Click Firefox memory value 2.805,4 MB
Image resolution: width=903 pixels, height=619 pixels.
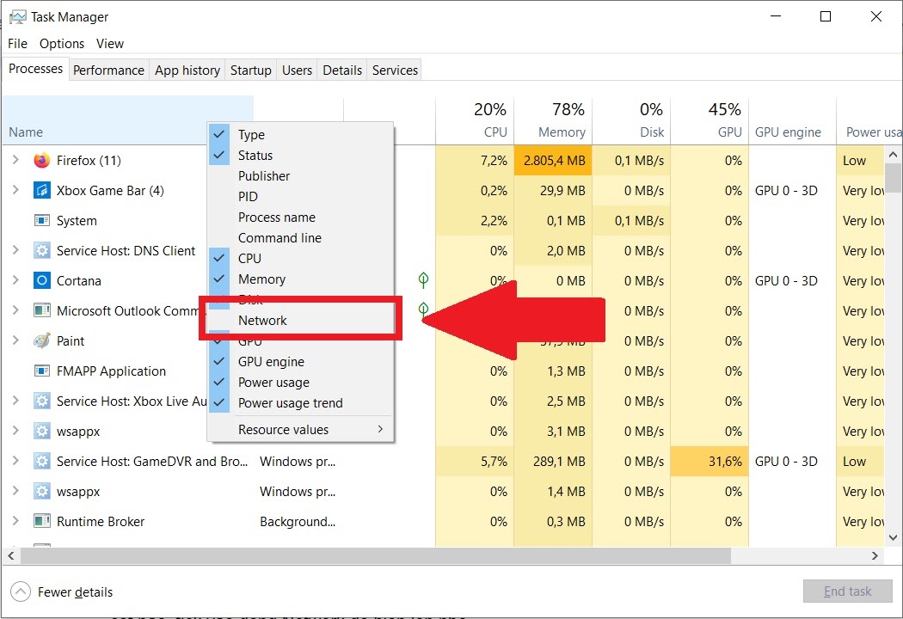click(553, 161)
